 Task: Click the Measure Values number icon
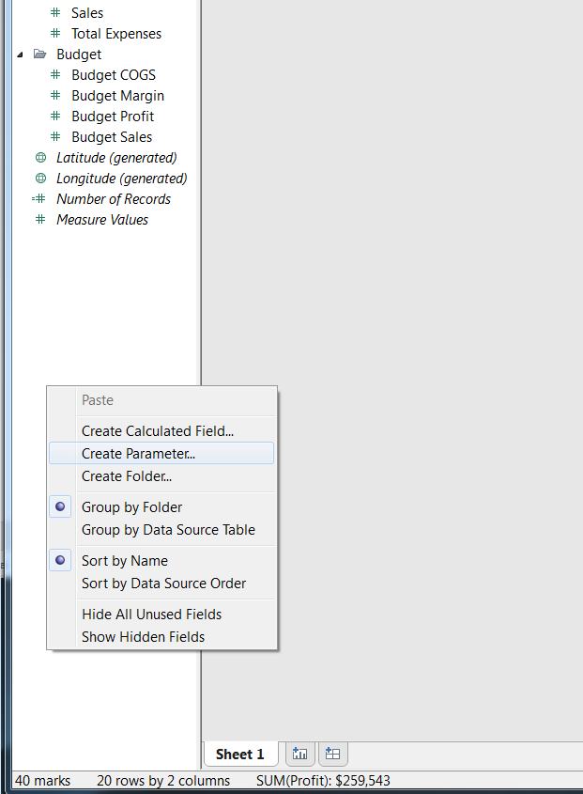click(40, 220)
